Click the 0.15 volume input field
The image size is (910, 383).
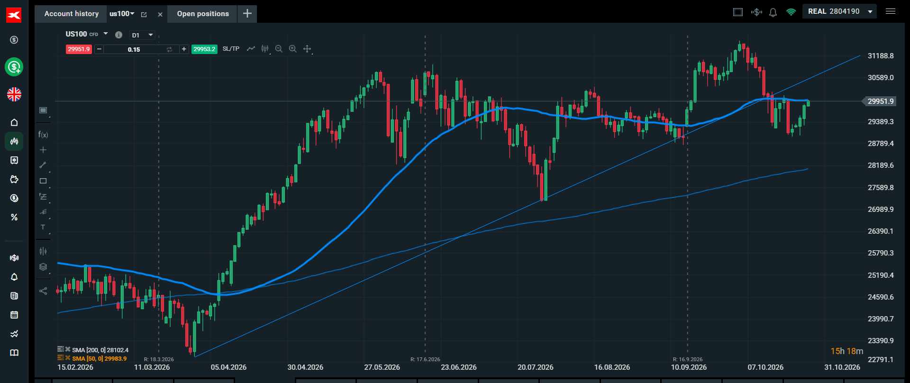134,49
